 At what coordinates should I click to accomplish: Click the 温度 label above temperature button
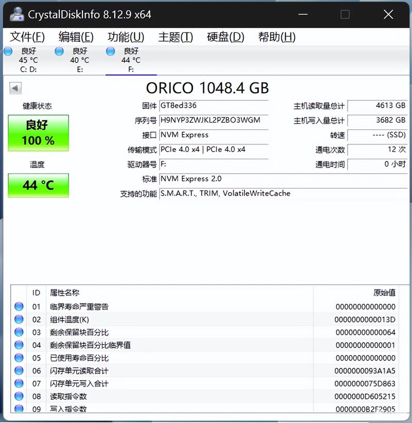37,164
